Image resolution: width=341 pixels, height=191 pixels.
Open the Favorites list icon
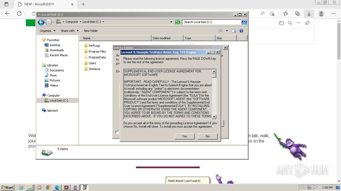[x=286, y=14]
